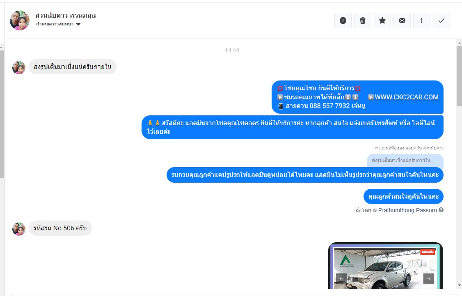Screen dimensions: 462x296
Task: Click sender avatar beside รหัสรถ No 506 message
Action: click(18, 229)
